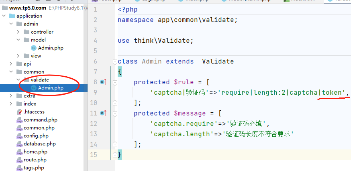Viewport: 351px width, 171px height.
Task: Collapse the application folder
Action: (4, 16)
